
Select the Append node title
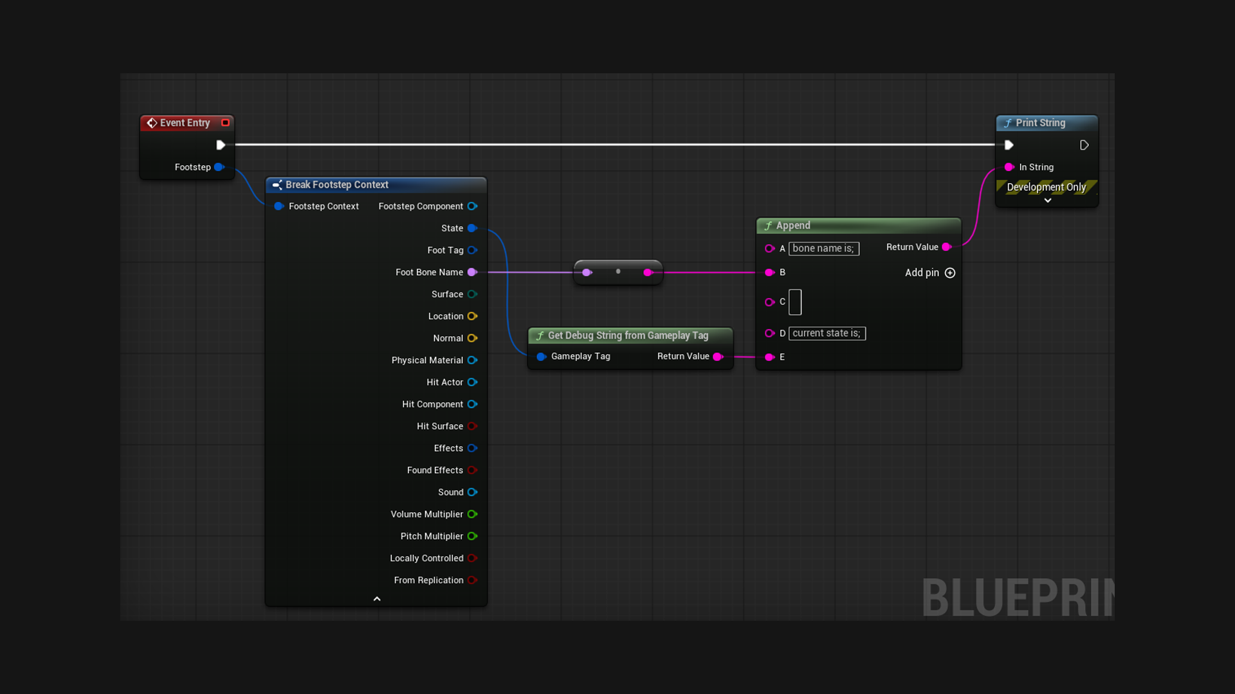point(793,226)
